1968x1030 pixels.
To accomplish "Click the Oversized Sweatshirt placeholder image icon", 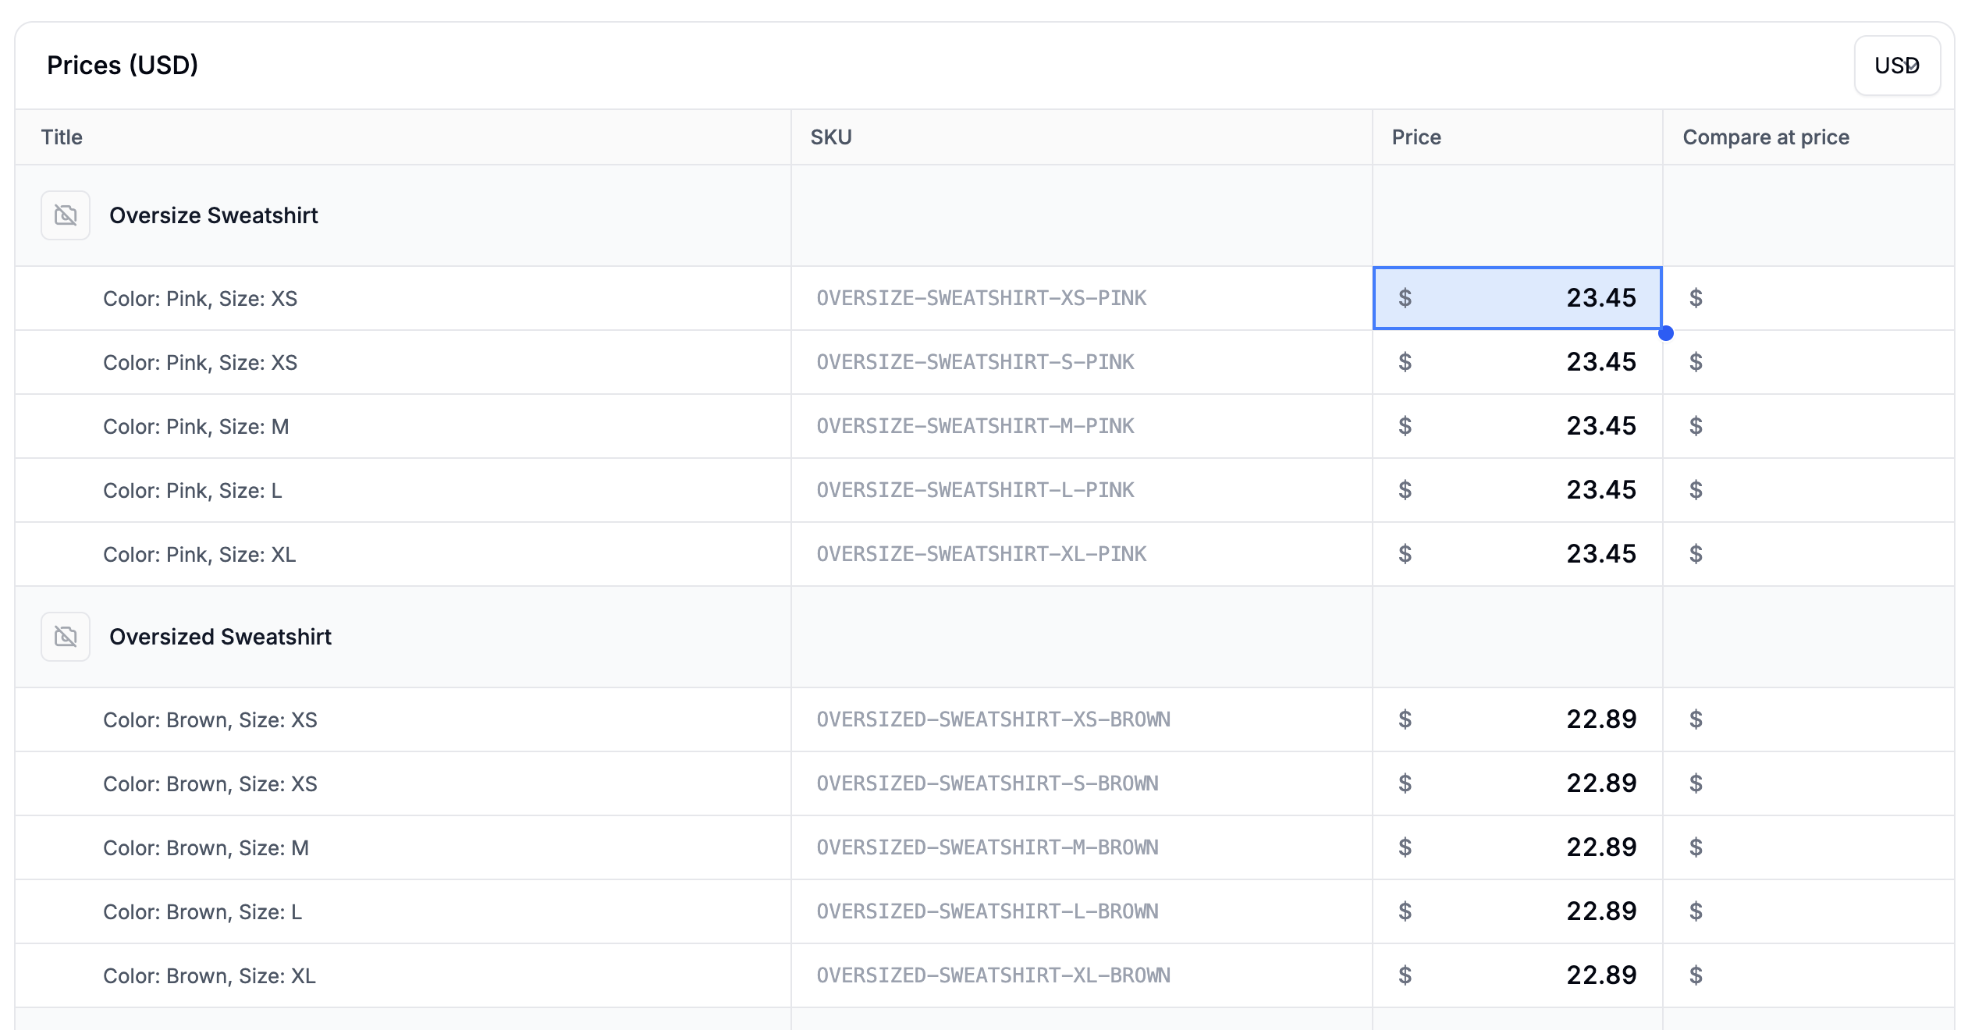I will click(66, 637).
